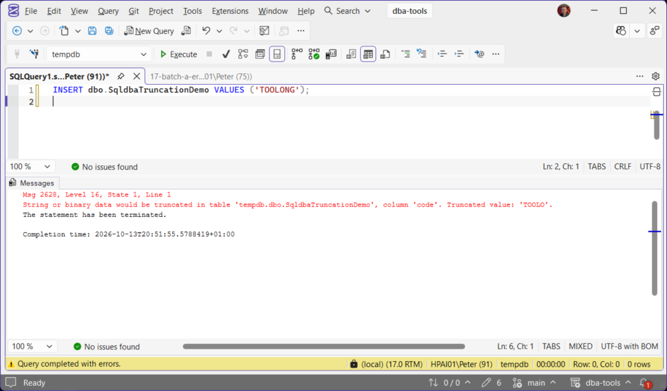Toggle Results to Grid mode

click(x=368, y=54)
